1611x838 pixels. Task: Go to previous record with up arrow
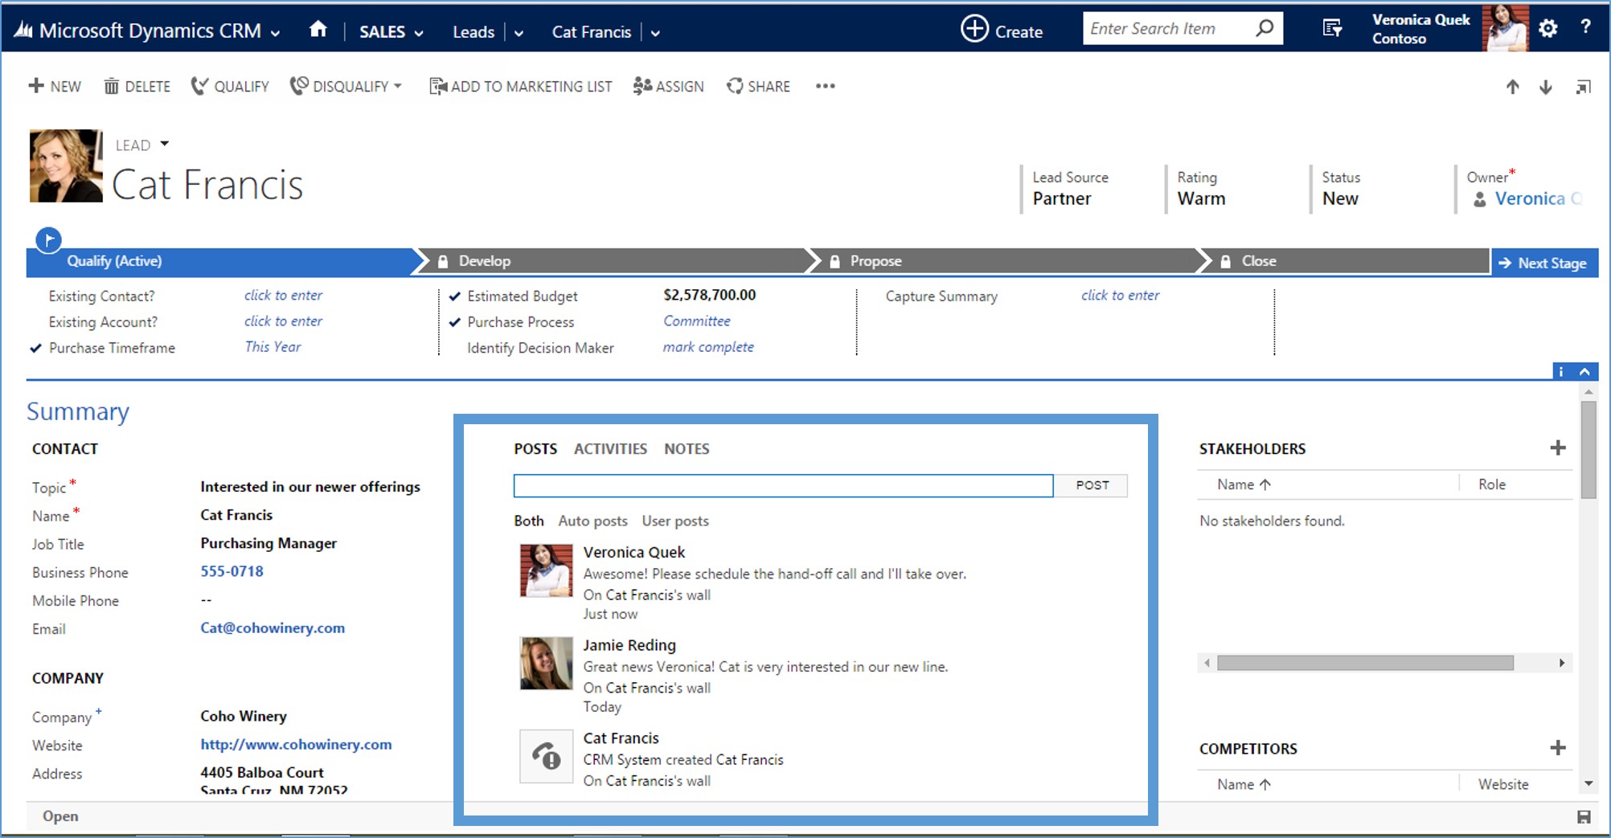click(1512, 87)
